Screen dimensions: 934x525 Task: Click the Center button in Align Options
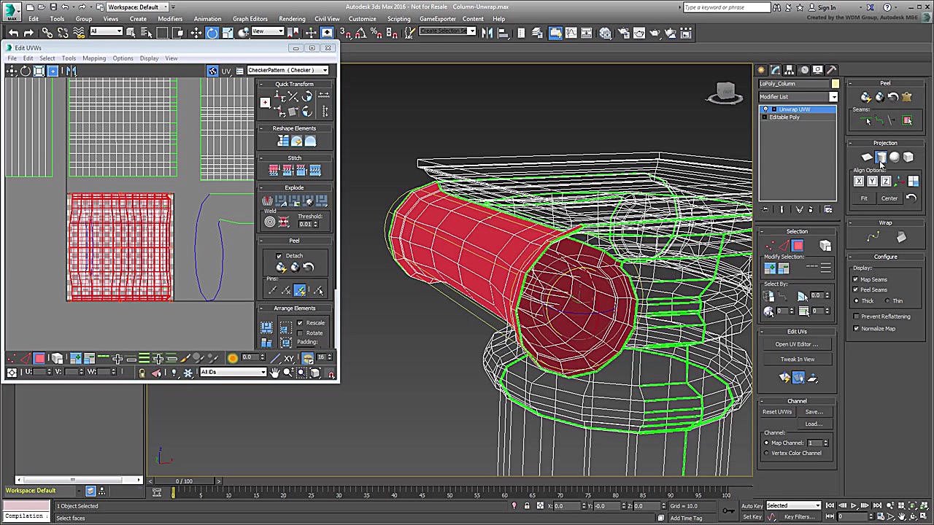pyautogui.click(x=889, y=198)
